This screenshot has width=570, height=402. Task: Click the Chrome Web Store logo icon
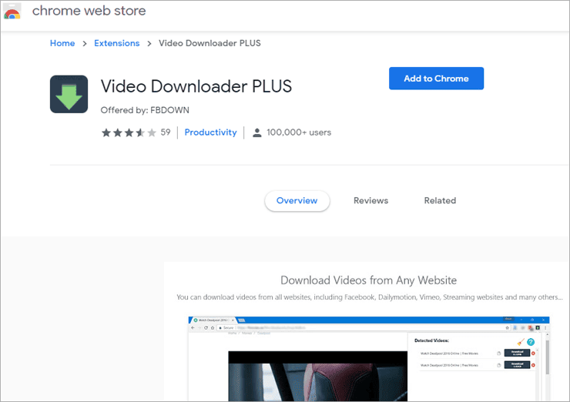(12, 12)
